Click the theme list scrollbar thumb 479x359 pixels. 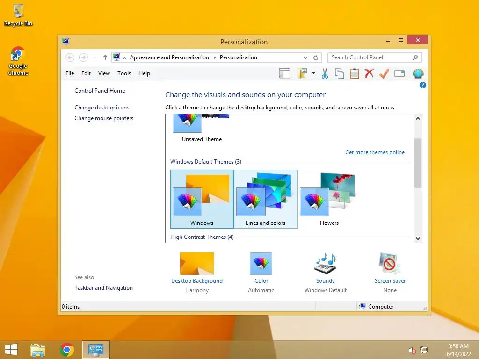coord(418,163)
